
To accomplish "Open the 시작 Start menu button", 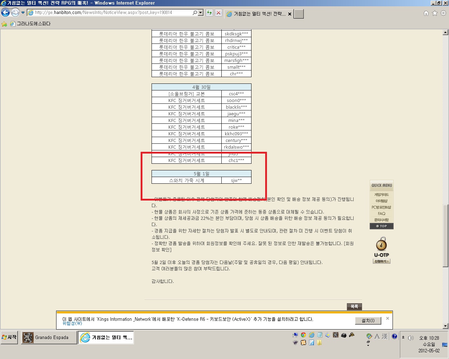I will (9, 337).
